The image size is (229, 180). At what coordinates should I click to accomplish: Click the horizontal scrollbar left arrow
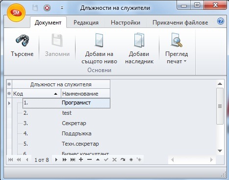[x=172, y=159]
